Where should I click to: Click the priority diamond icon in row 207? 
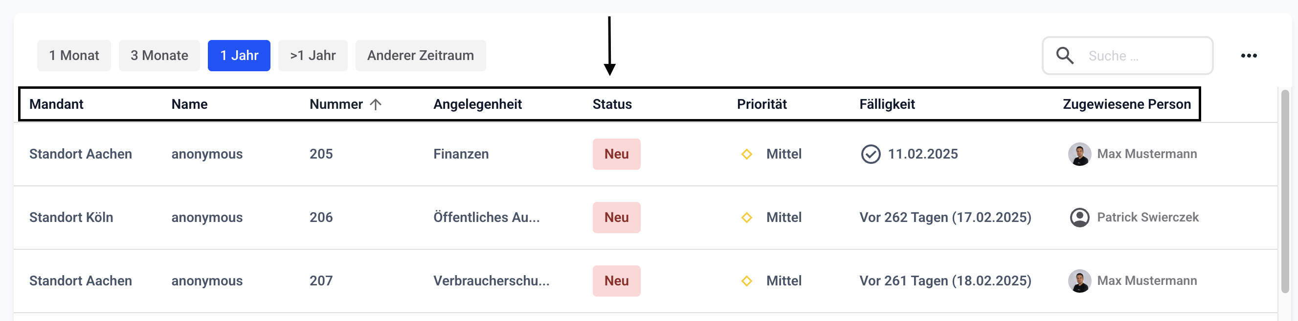tap(747, 281)
